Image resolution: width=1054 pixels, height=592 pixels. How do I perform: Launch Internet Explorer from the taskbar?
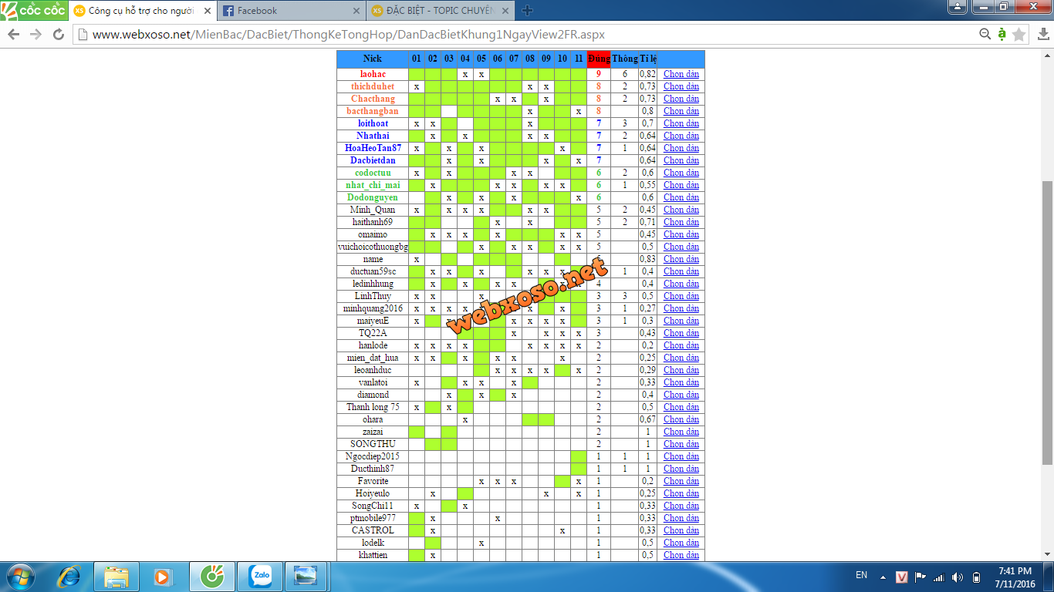coord(70,576)
